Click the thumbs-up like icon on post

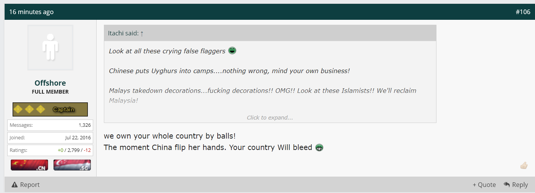[524, 165]
